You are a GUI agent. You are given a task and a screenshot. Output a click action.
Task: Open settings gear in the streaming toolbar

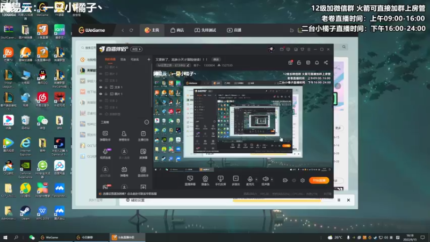click(x=303, y=180)
